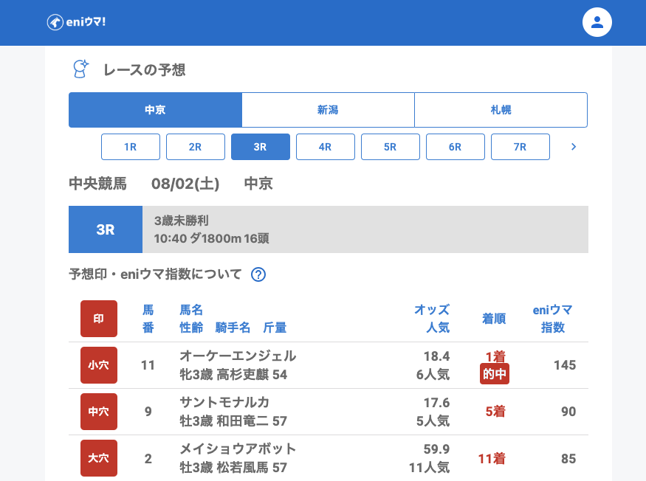The height and width of the screenshot is (481, 646).
Task: Select race 2R button
Action: (x=196, y=147)
